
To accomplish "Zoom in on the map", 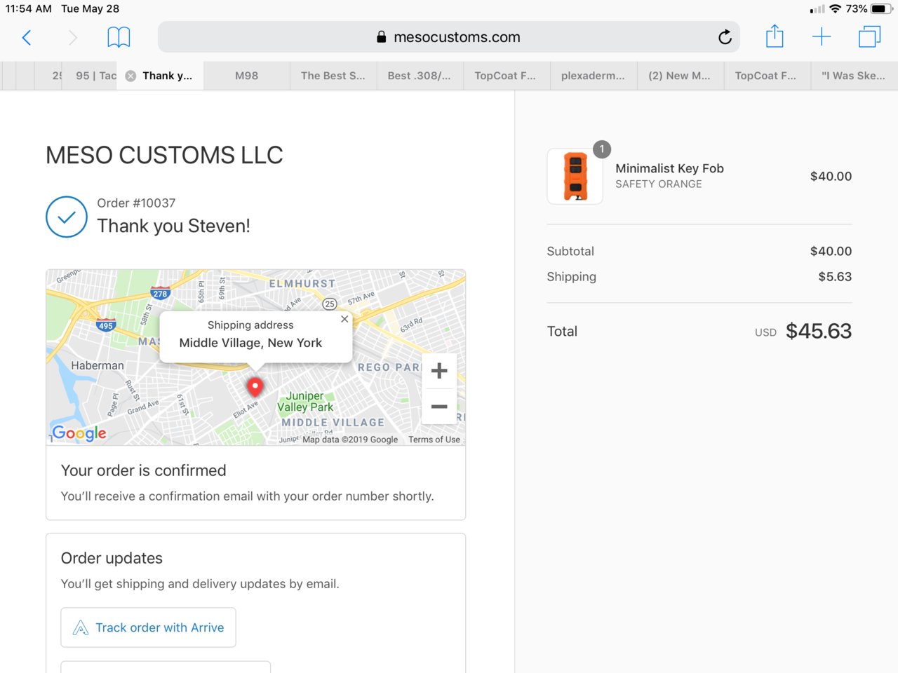I will [x=439, y=371].
